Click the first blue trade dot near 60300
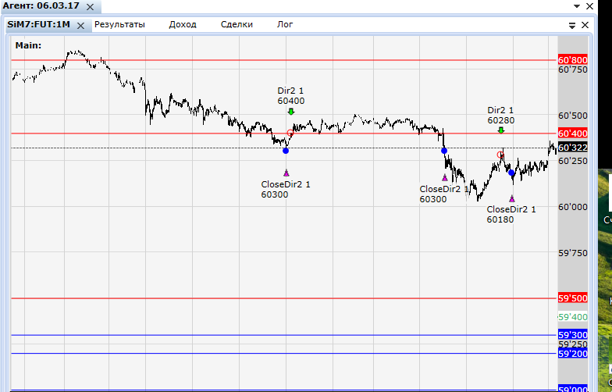612x392 pixels. [x=286, y=150]
